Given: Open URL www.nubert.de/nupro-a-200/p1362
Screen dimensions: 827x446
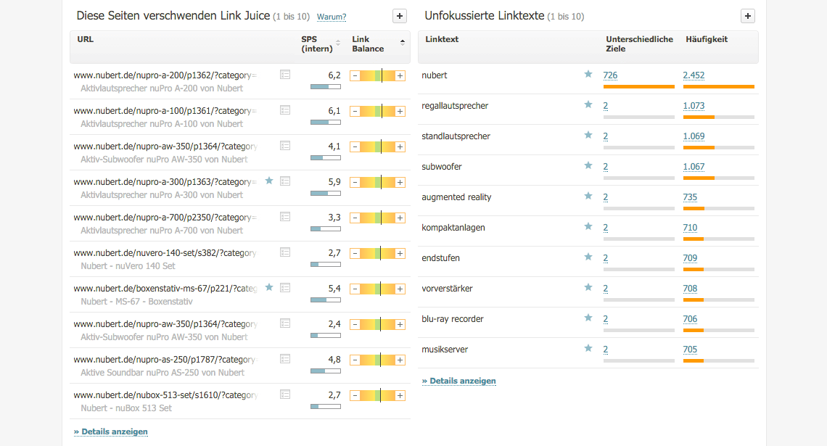Looking at the screenshot, I should (165, 75).
